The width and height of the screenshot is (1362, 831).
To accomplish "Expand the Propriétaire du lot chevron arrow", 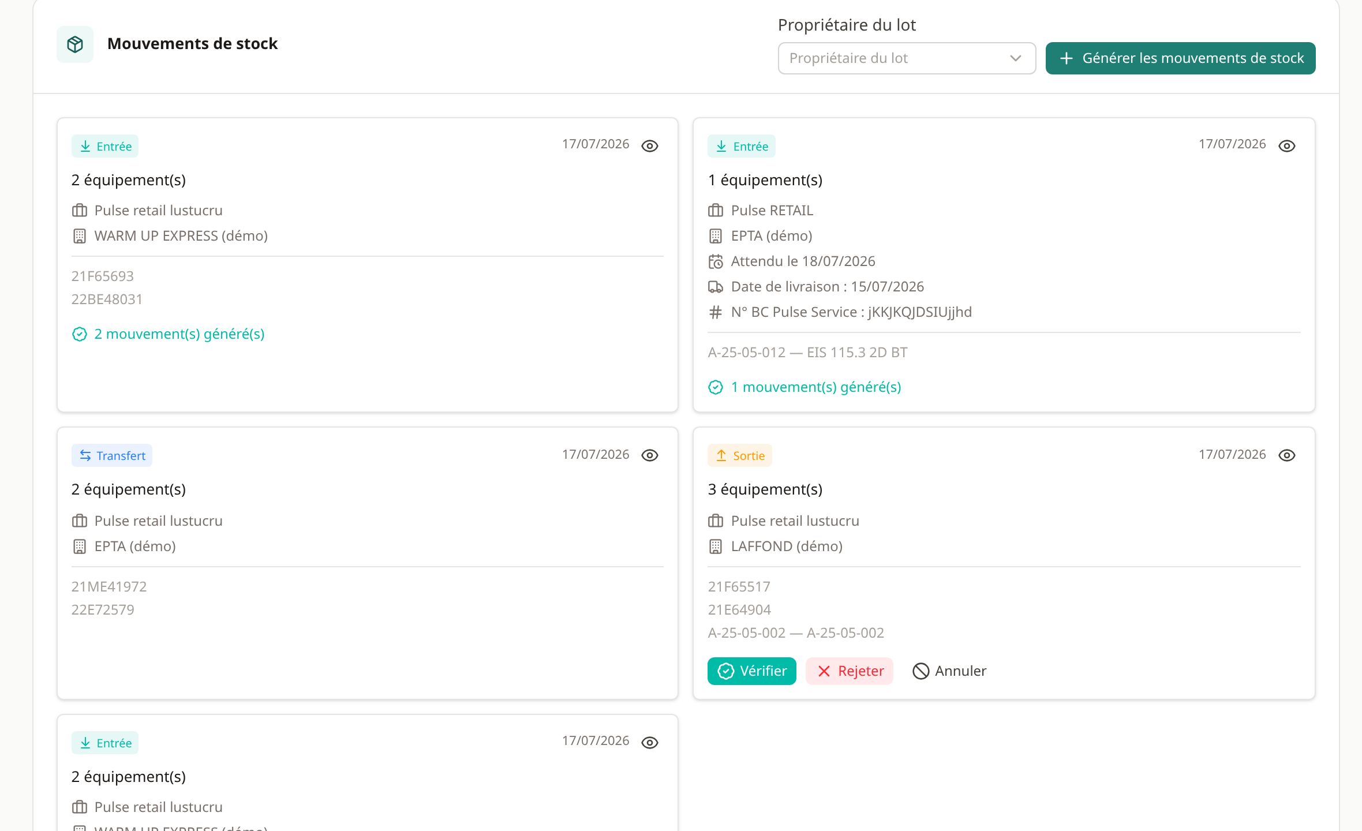I will [x=1016, y=58].
